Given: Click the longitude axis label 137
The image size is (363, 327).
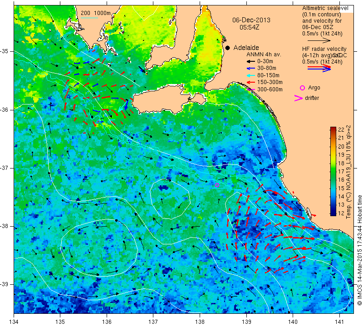Looking at the screenshot, I should 153,322.
